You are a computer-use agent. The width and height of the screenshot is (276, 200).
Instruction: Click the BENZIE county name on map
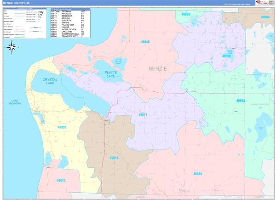pos(158,69)
